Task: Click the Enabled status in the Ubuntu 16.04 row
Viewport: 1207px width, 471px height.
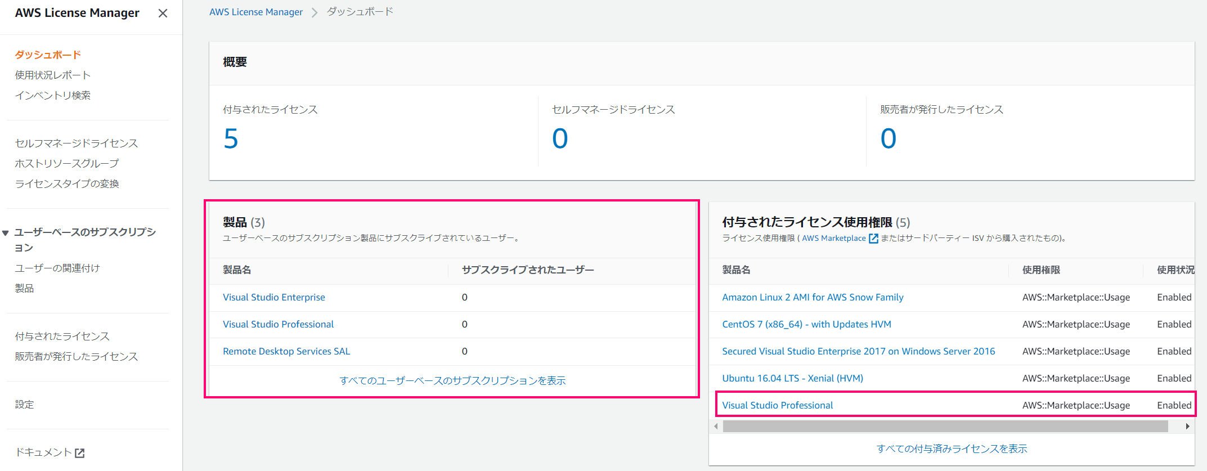Action: point(1174,378)
